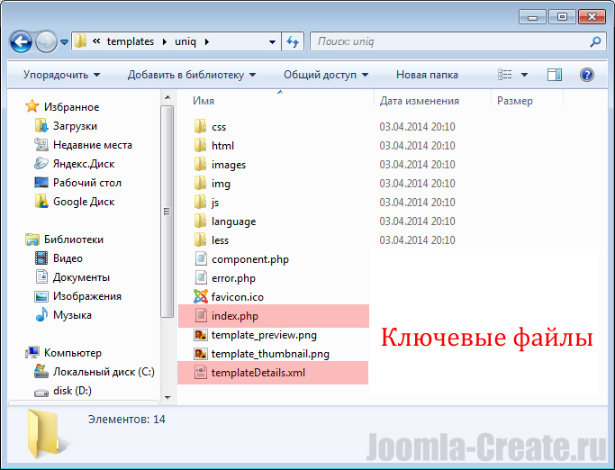
Task: Toggle the preview pane icon
Action: click(555, 75)
